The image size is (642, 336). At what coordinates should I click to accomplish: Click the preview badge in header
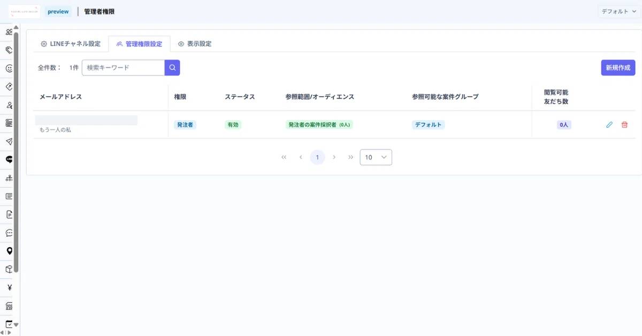58,11
